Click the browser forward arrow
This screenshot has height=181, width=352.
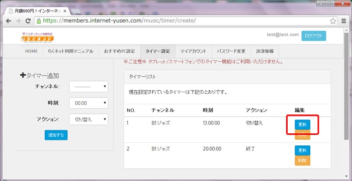point(18,21)
